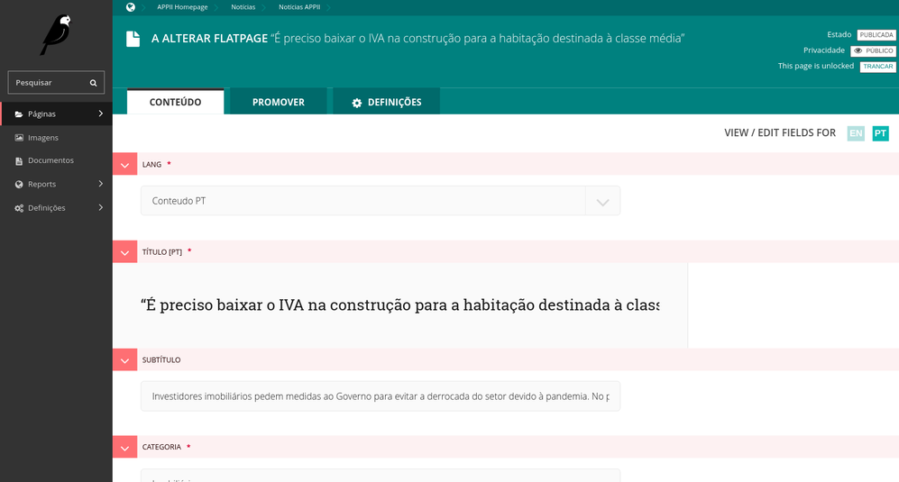Switch to the CONTEÚDO tab
Screen dimensions: 899x482
click(176, 102)
